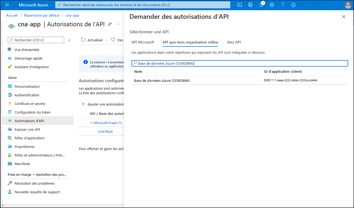The width and height of the screenshot is (354, 208).
Task: Click the Rôles d'application grid icon
Action: click(x=10, y=138)
